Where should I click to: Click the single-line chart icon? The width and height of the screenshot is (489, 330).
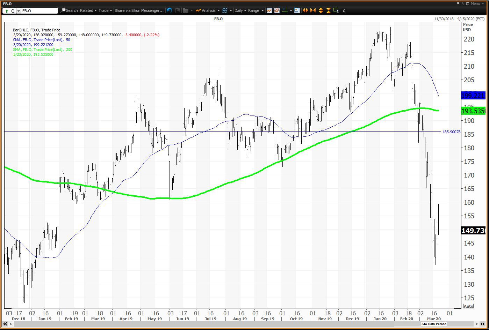coord(269,10)
